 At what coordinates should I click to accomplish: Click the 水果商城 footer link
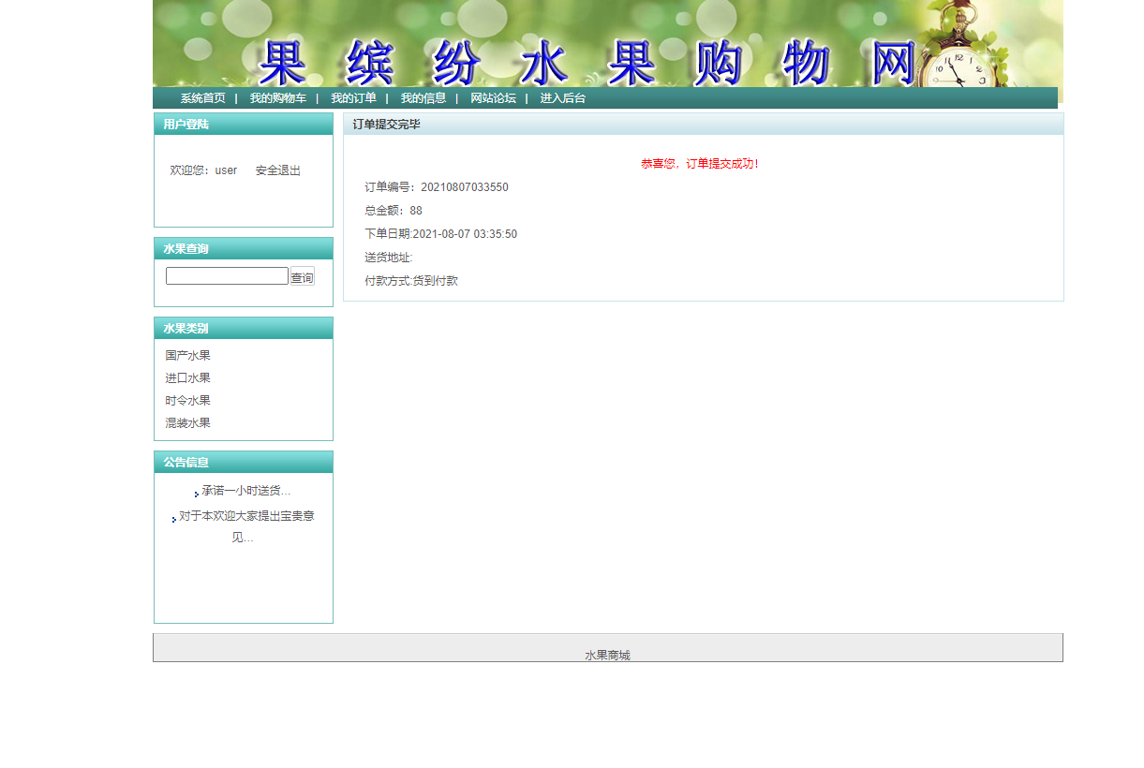pos(606,654)
